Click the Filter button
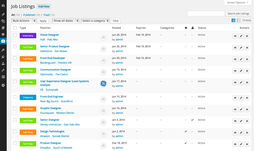254x151 pixels. click(116, 21)
